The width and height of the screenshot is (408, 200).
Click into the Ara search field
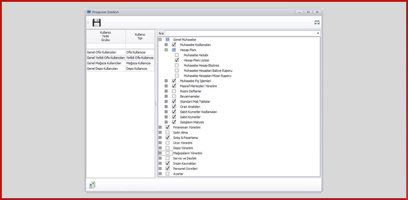pyautogui.click(x=239, y=33)
